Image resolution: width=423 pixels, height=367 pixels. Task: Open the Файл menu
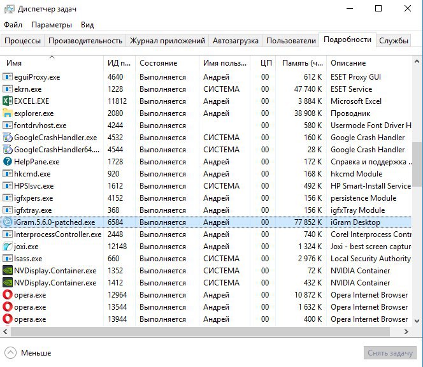(13, 25)
